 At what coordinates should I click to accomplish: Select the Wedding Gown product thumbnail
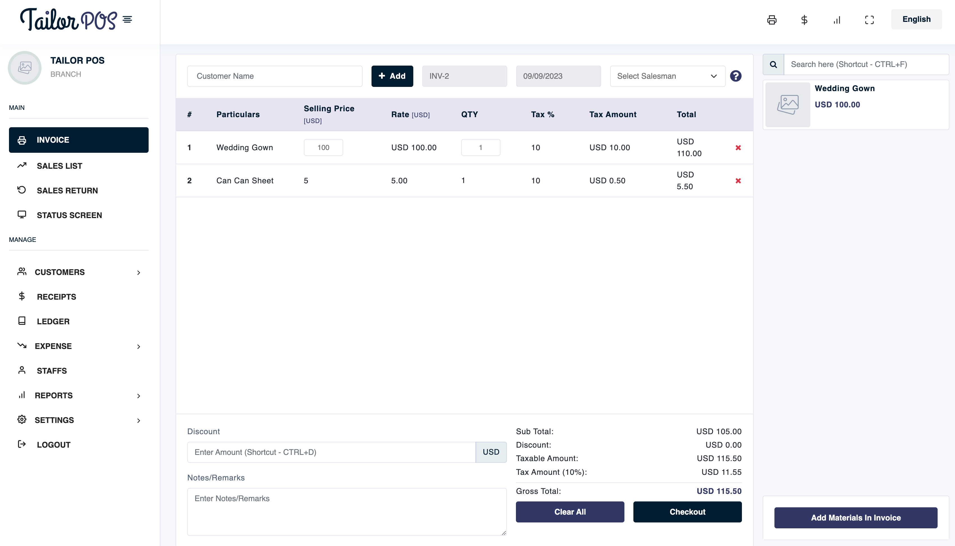pyautogui.click(x=787, y=105)
